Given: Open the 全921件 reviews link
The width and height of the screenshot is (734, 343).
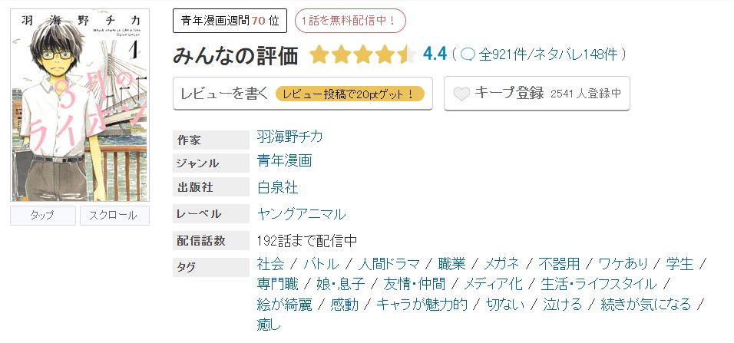Looking at the screenshot, I should (x=504, y=54).
